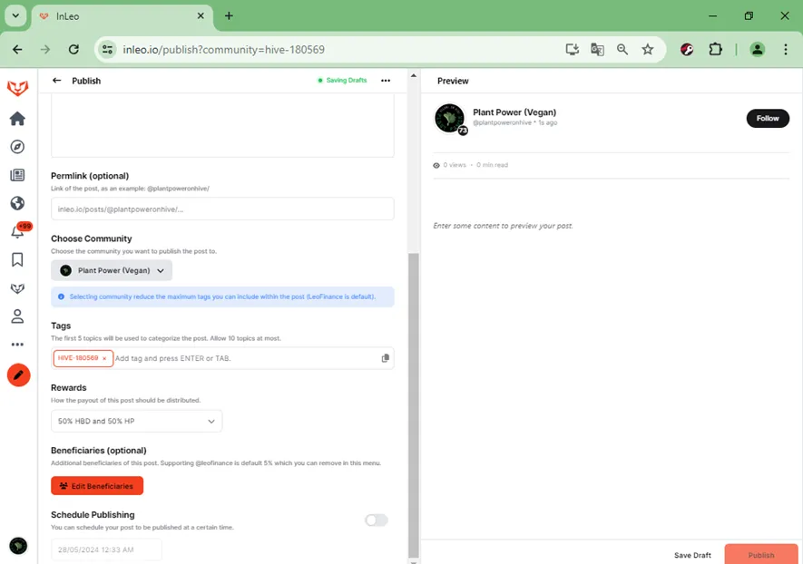Open site information icon in address bar
Viewport: 803px width, 564px height.
(x=107, y=49)
